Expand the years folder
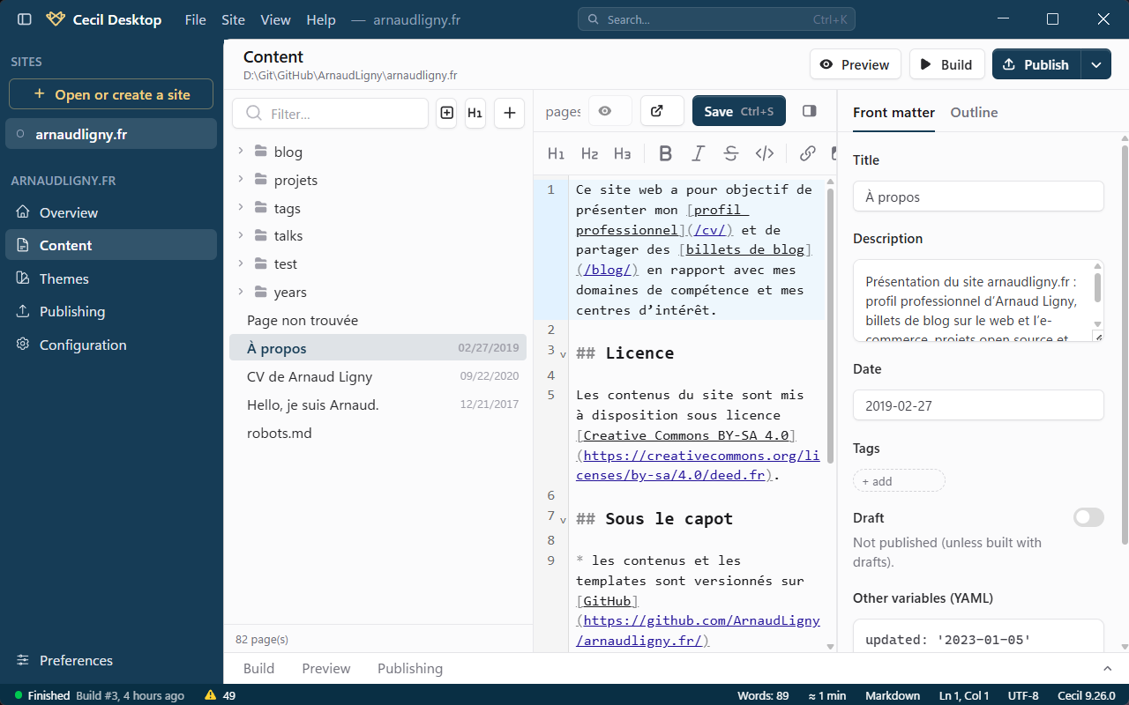The image size is (1129, 705). [240, 292]
